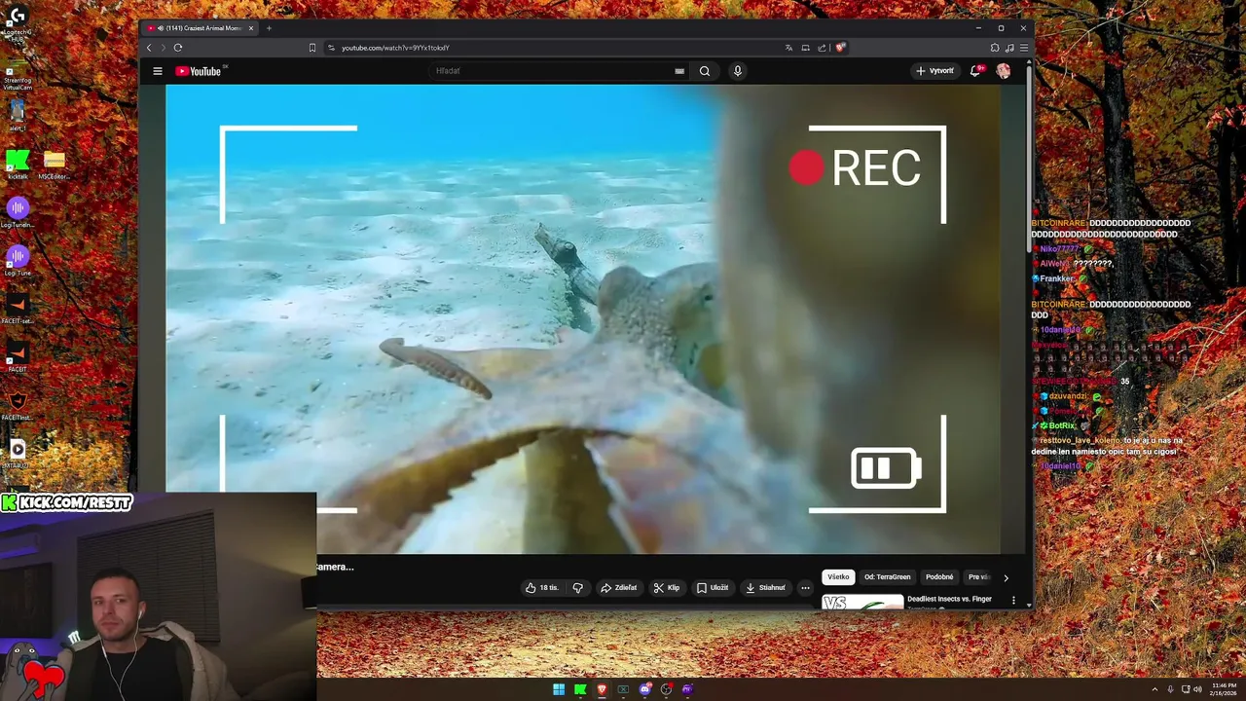
Task: Open options for Deadliest Insects video
Action: (1013, 600)
